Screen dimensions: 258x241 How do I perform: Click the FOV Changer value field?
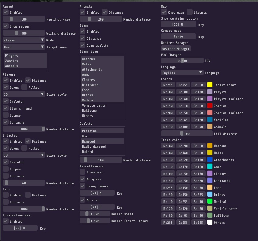(182, 61)
